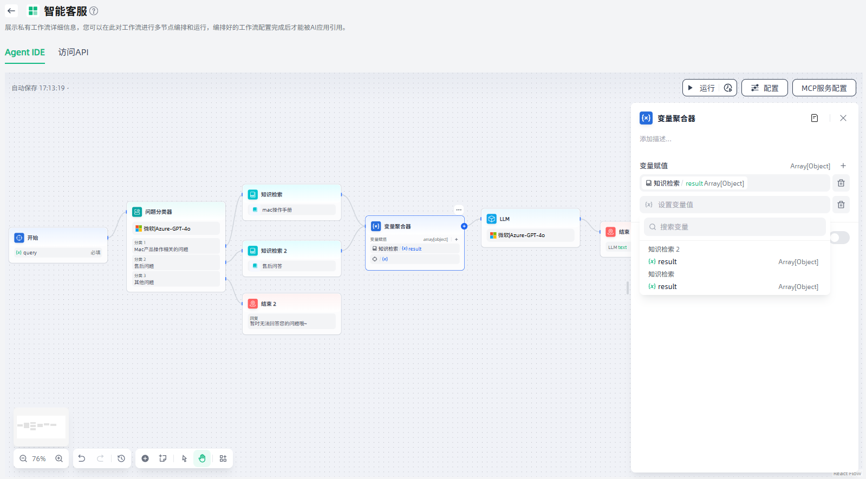Select result under 知识检索 in dropdown
The width and height of the screenshot is (866, 479).
click(x=667, y=287)
